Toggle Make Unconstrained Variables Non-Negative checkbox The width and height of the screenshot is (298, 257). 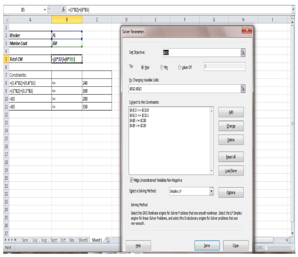(133, 180)
